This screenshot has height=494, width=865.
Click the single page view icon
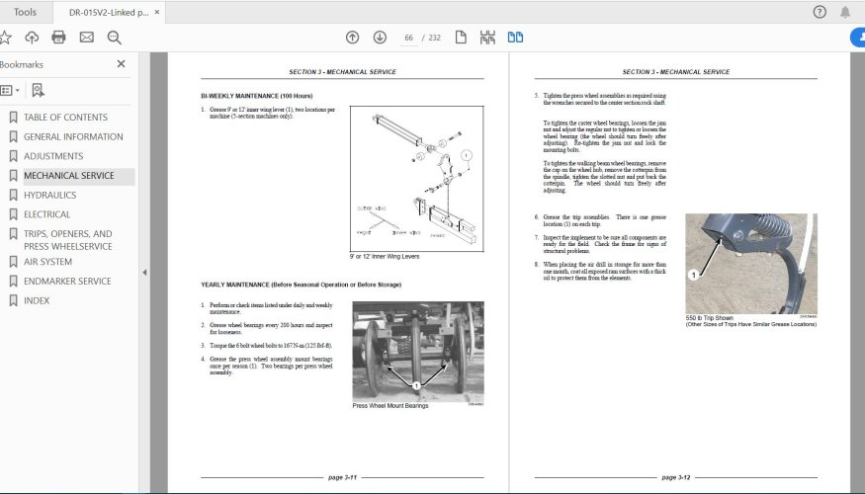point(461,38)
